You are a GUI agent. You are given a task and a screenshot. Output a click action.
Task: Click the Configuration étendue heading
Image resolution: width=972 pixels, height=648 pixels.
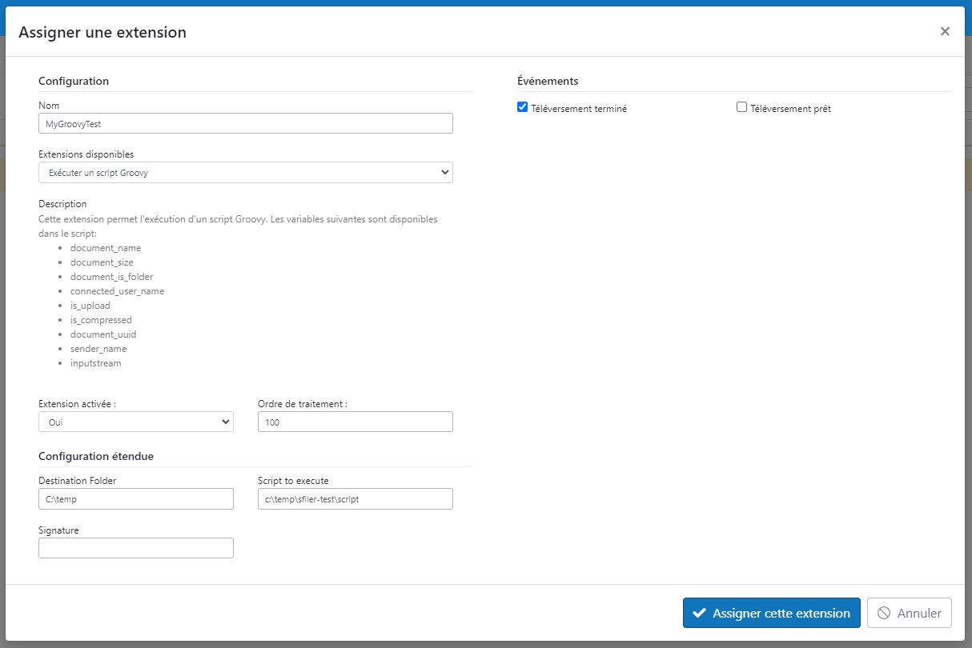tap(96, 456)
